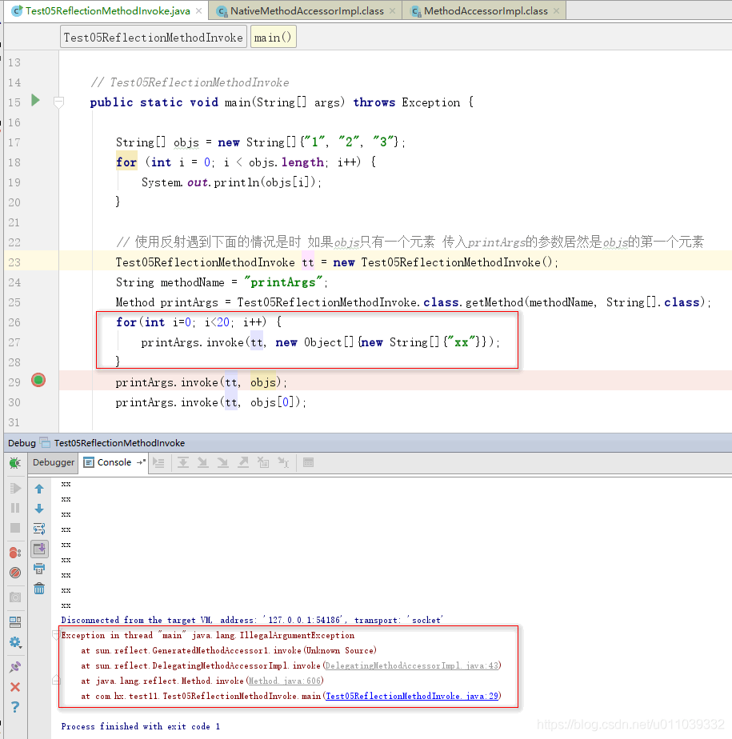
Task: Clear console with the trash icon
Action: click(39, 589)
